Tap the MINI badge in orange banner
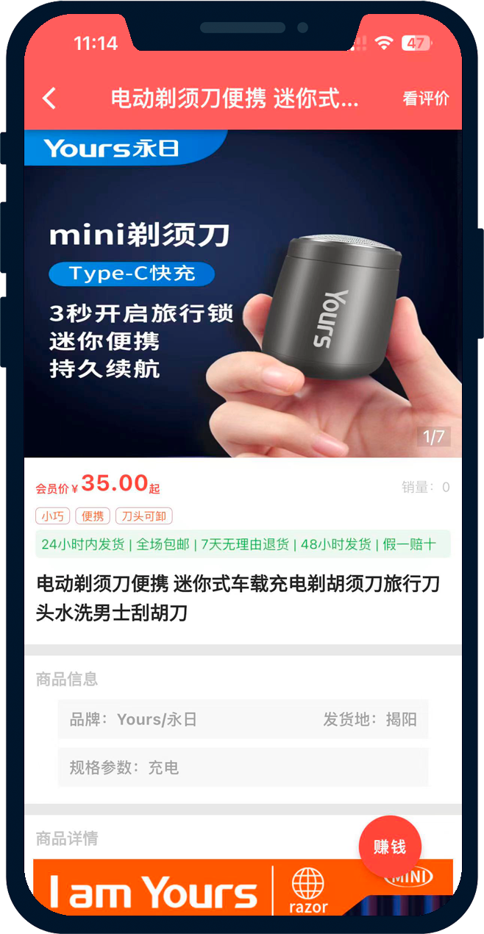 409,877
